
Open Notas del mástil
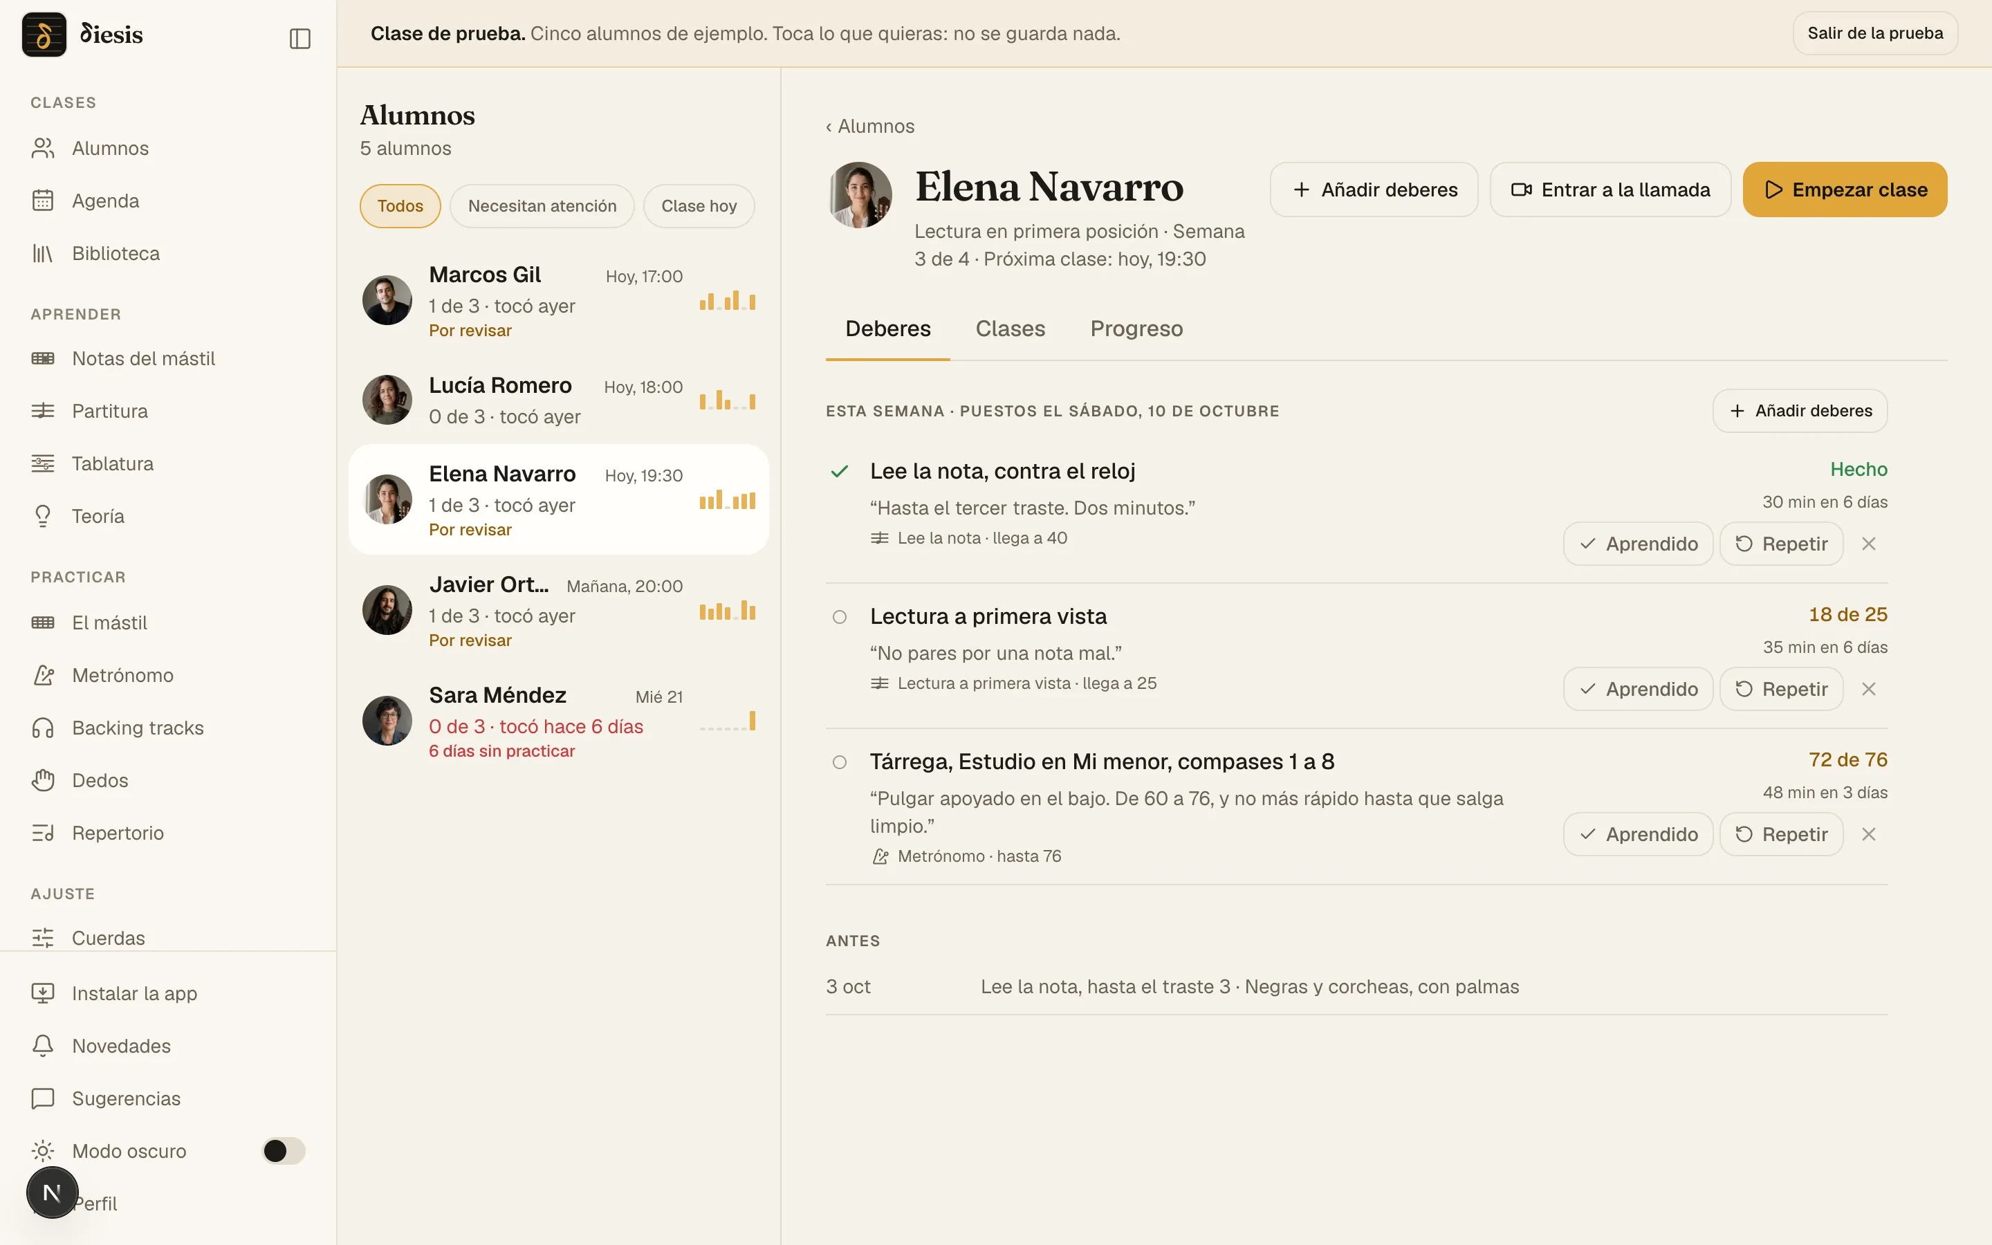click(x=167, y=358)
